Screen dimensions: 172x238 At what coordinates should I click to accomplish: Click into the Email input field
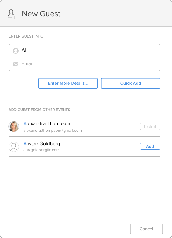tap(84, 64)
